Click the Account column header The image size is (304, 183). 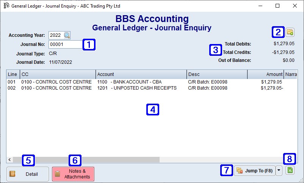pos(141,74)
